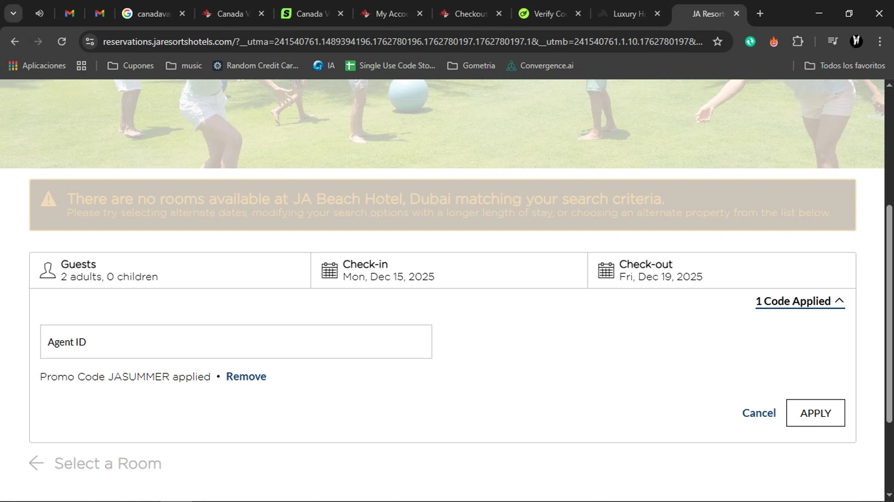
Task: Switch to the canadava Google search tab
Action: point(154,13)
